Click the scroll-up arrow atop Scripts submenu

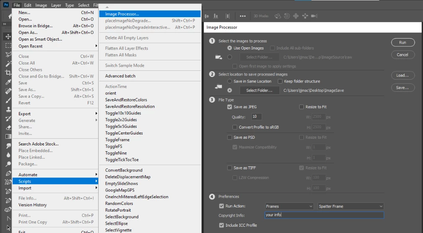click(107, 7)
